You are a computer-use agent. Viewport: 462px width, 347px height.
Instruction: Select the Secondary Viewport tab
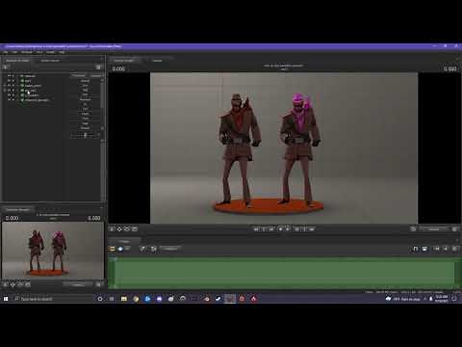(18, 209)
